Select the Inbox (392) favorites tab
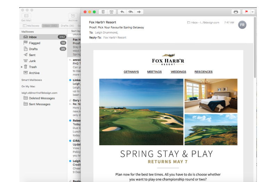This screenshot has width=278, height=182. [50, 26]
